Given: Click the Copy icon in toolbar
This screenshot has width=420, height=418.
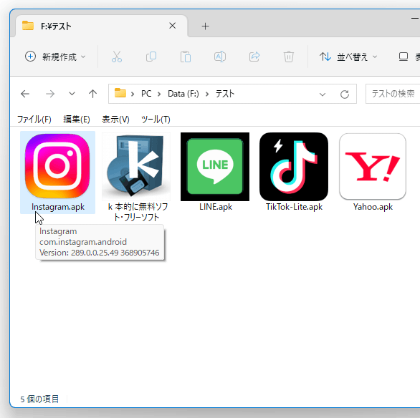Looking at the screenshot, I should (151, 57).
